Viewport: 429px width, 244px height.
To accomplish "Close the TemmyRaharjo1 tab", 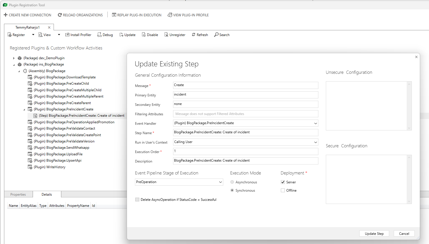I will click(49, 27).
